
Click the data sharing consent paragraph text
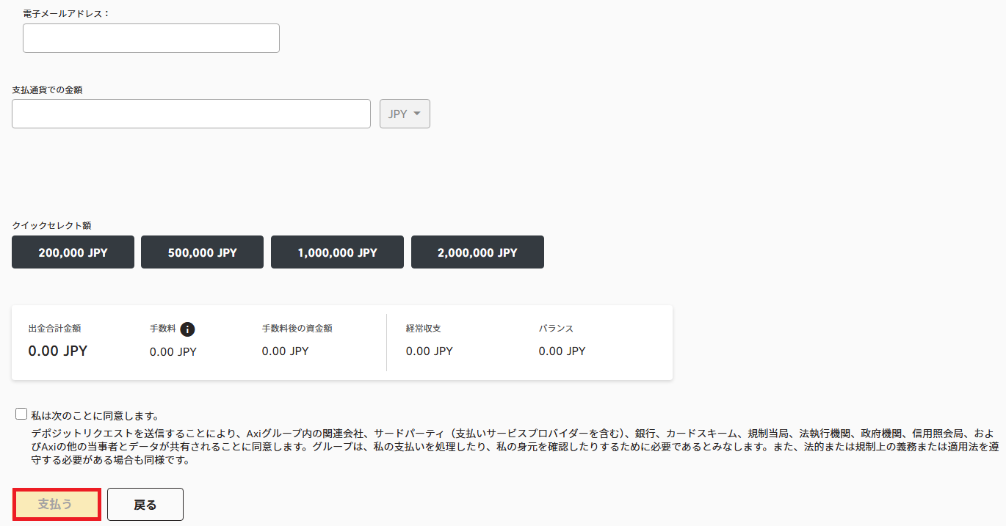coord(507,447)
